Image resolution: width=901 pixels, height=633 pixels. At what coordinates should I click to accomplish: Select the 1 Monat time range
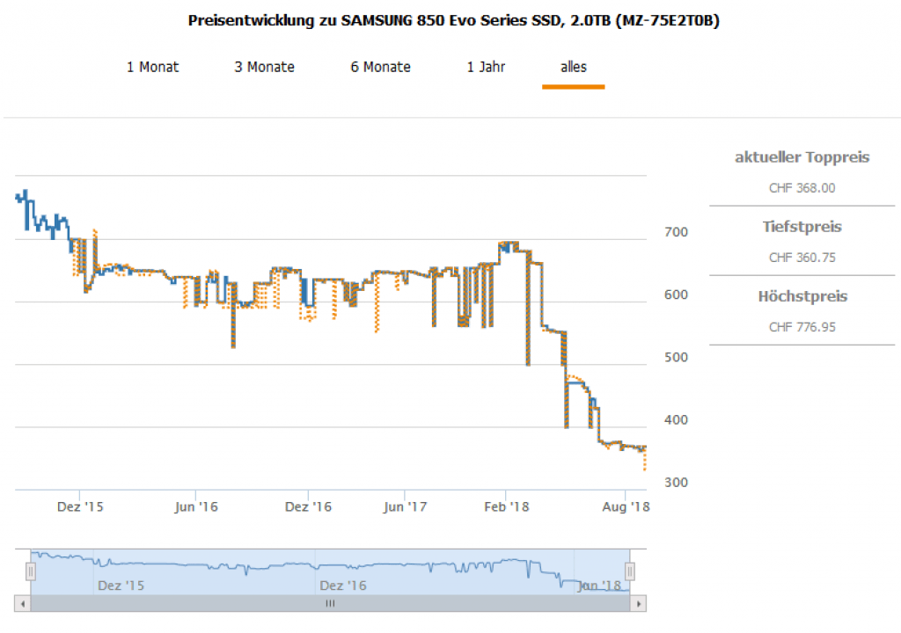(152, 67)
